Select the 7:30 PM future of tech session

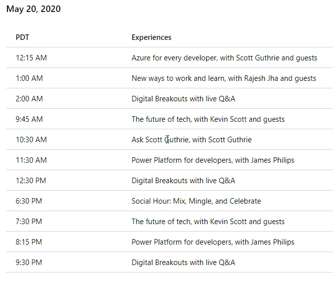point(208,221)
